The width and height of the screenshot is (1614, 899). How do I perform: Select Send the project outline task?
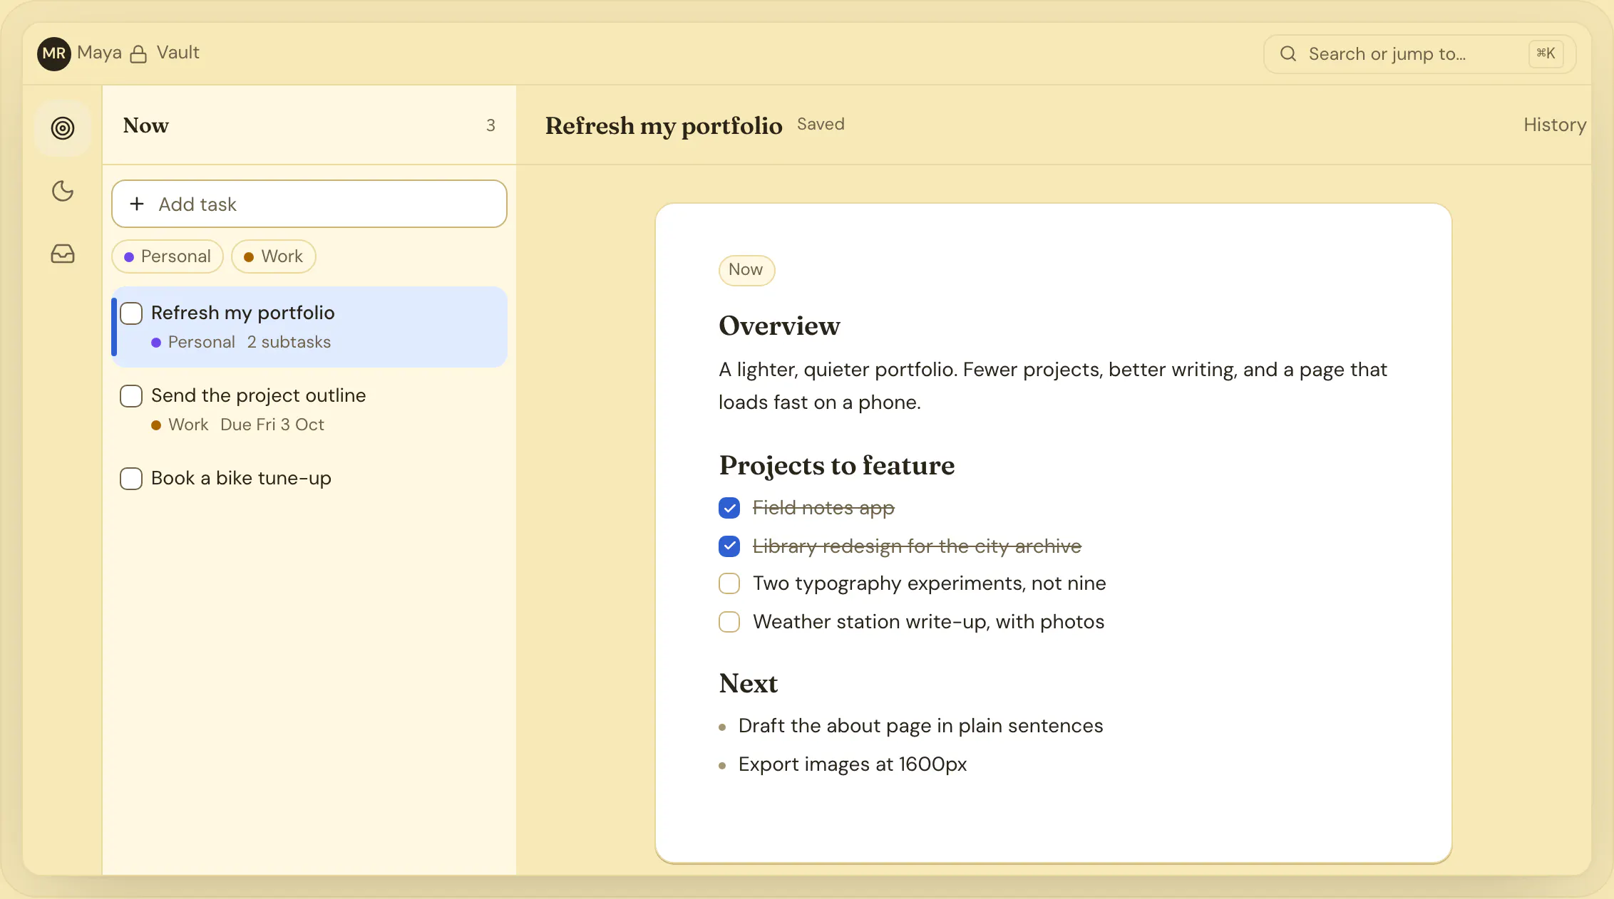309,410
